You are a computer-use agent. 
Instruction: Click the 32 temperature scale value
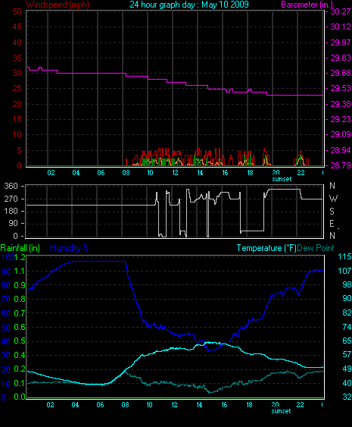[x=347, y=397]
